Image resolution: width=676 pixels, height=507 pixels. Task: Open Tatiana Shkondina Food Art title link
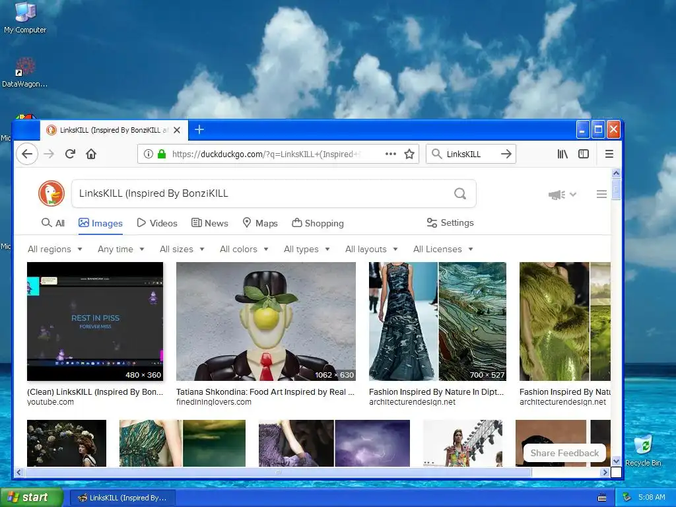(x=265, y=392)
